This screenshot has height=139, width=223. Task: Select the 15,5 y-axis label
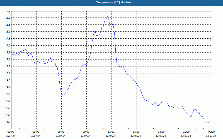point(8,66)
